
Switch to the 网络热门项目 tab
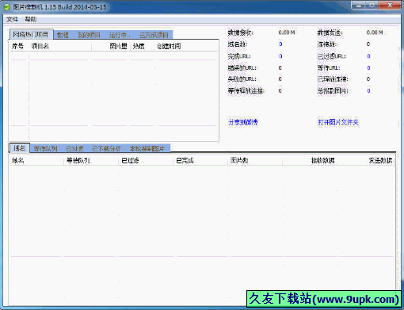pyautogui.click(x=31, y=34)
